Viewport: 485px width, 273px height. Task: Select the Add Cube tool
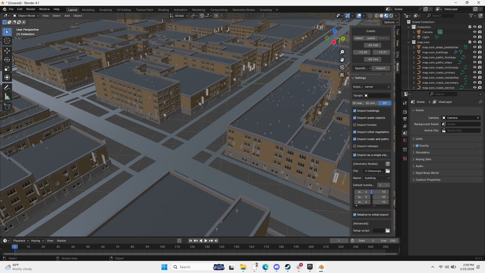tap(7, 106)
